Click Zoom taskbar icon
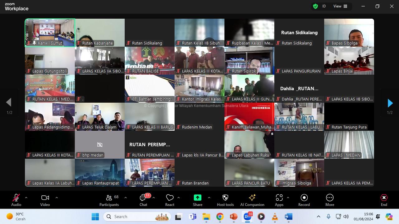 [x=248, y=217]
